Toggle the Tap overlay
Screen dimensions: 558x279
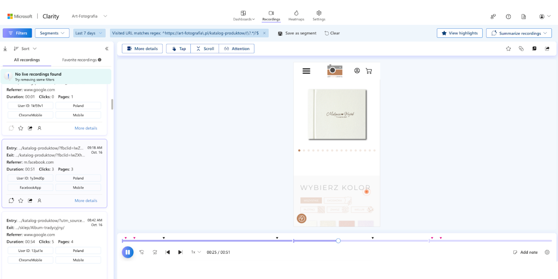(x=179, y=49)
